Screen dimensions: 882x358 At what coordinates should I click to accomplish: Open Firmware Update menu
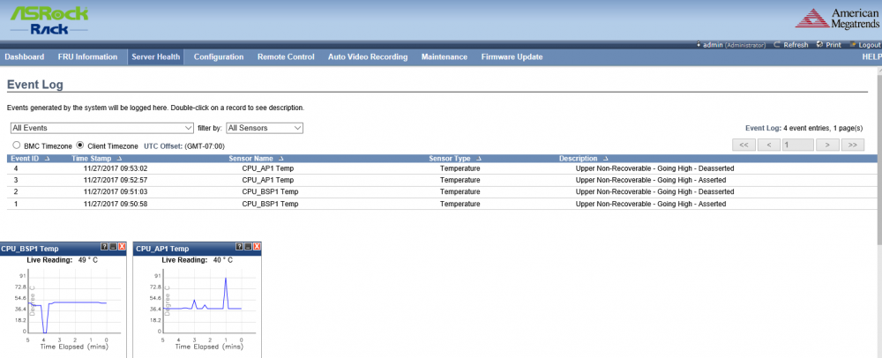click(x=512, y=56)
